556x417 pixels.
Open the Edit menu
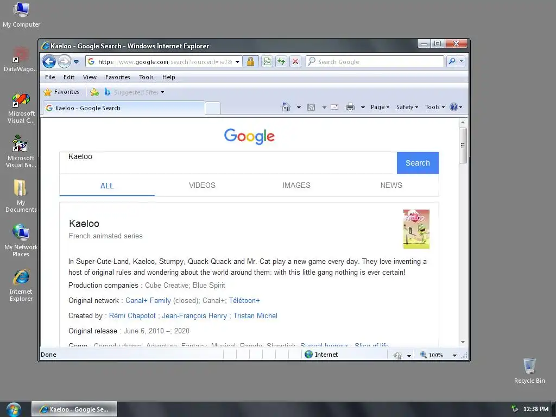click(x=69, y=77)
